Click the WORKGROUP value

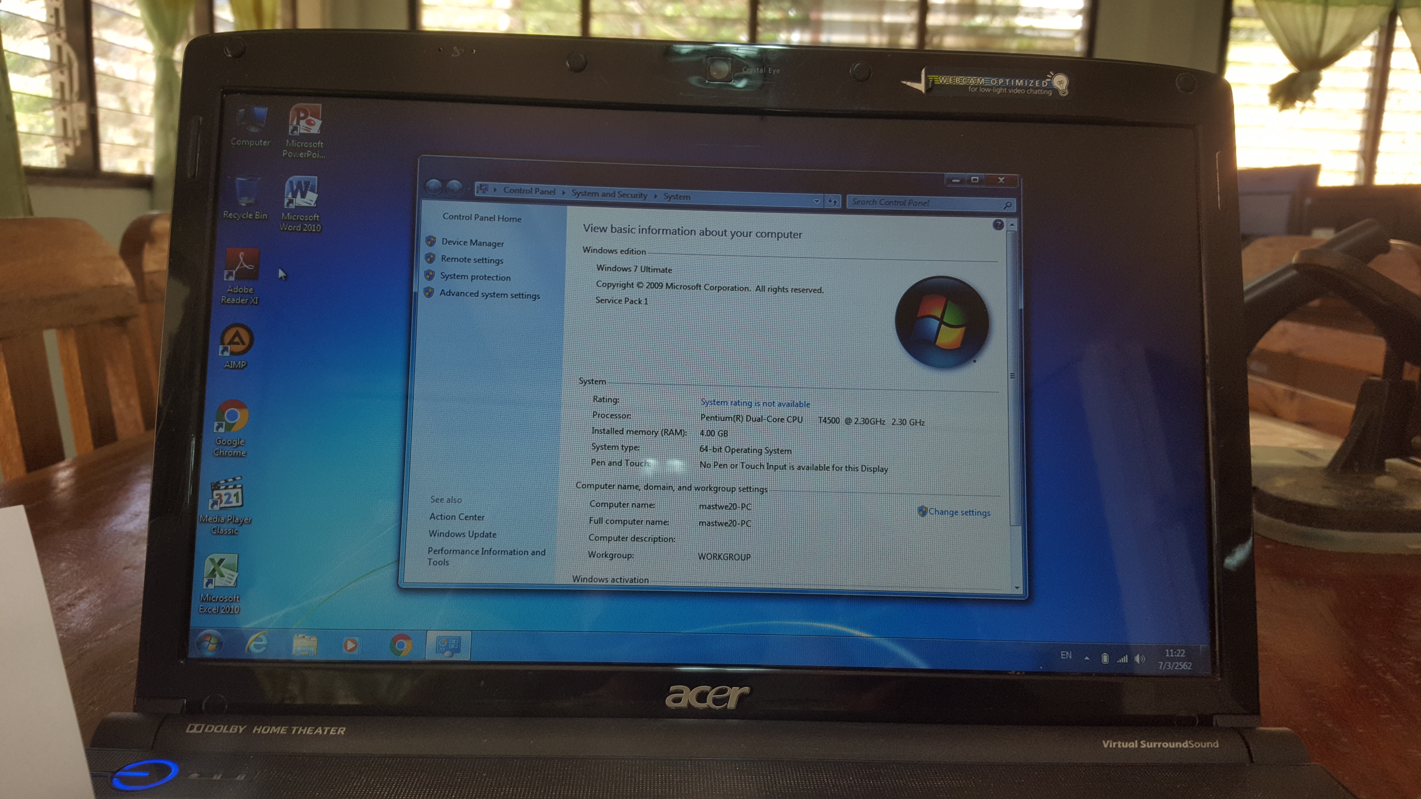point(724,557)
